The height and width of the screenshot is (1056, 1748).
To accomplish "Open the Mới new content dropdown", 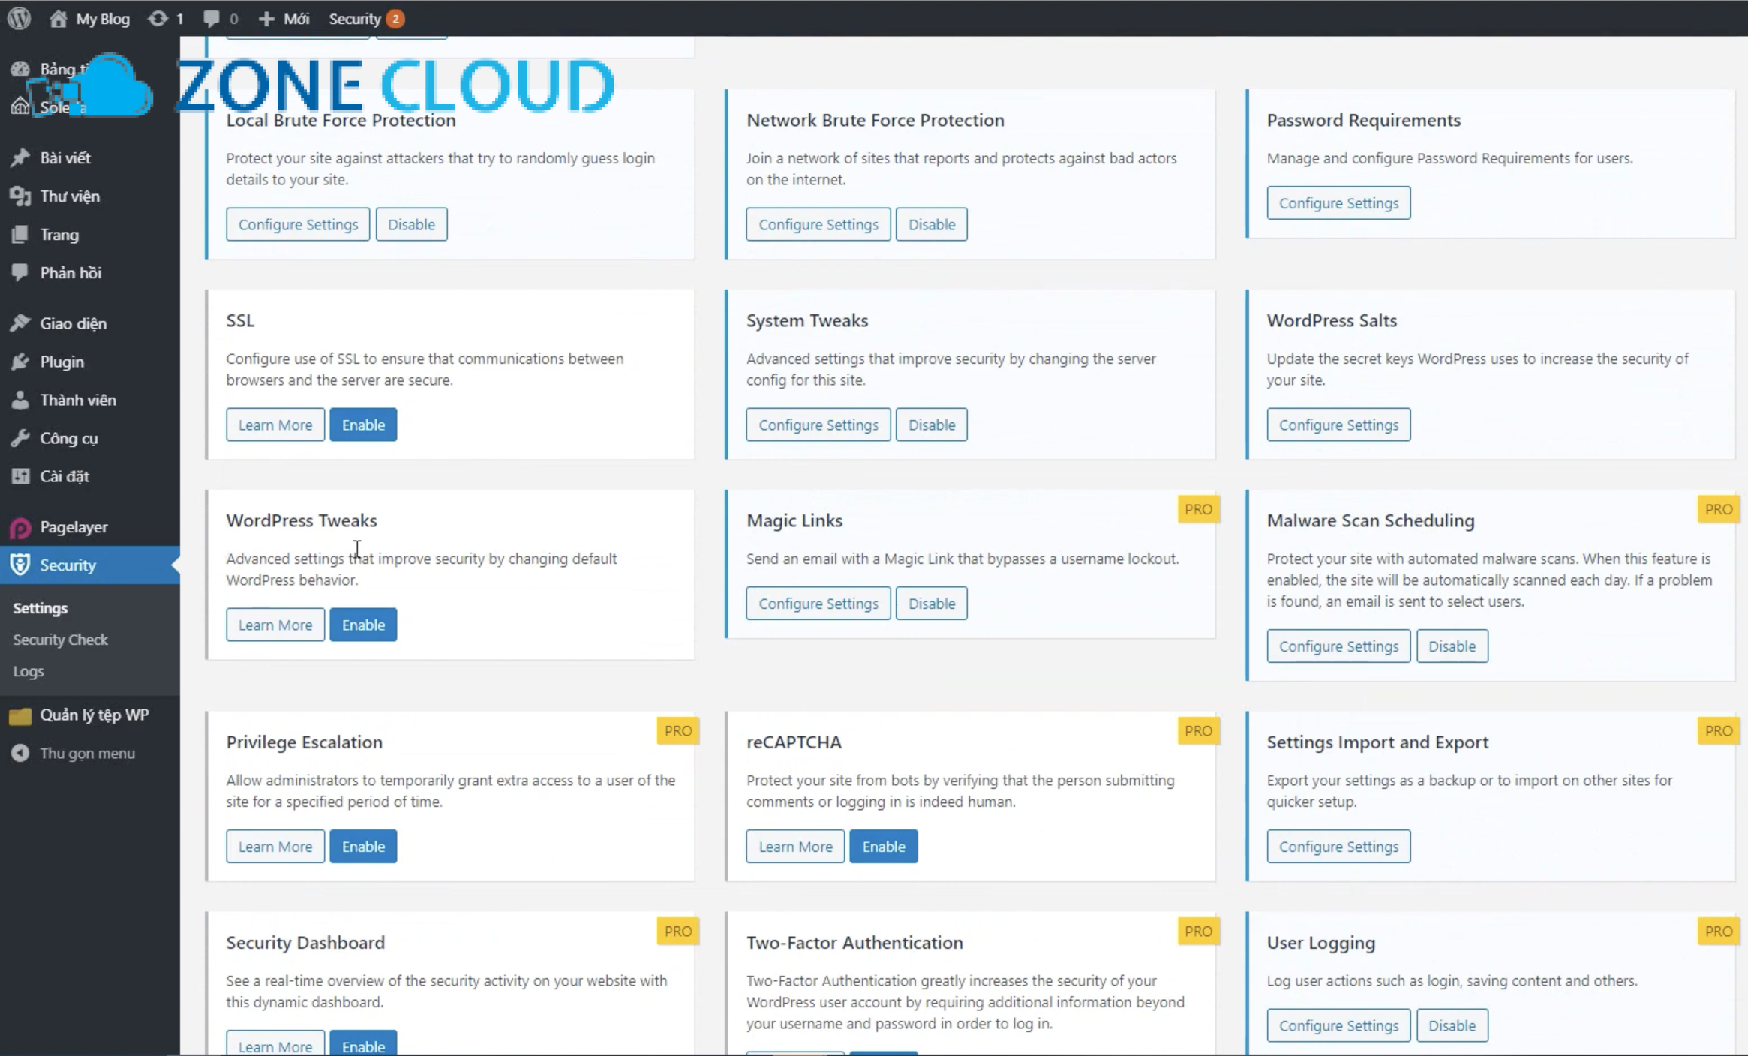I will point(284,18).
